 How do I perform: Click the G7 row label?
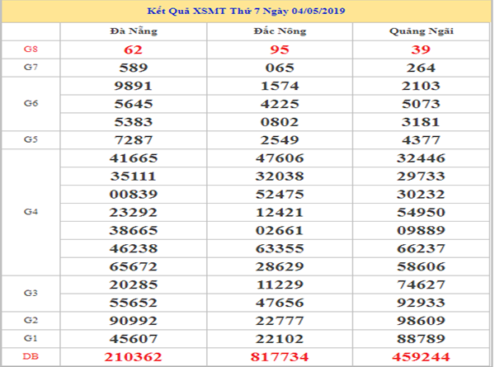(31, 68)
